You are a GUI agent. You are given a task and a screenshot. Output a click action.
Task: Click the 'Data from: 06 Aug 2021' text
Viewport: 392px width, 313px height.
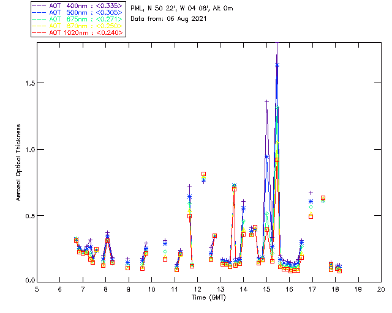click(x=168, y=19)
